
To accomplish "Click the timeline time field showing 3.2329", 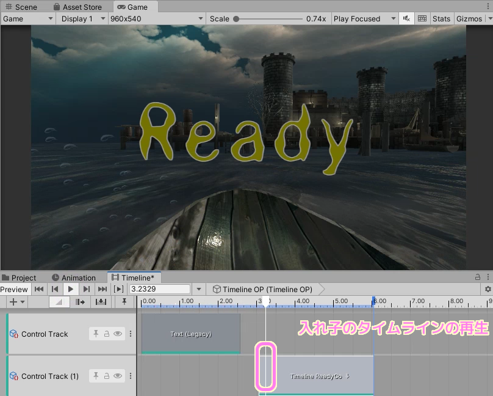I will coord(160,289).
